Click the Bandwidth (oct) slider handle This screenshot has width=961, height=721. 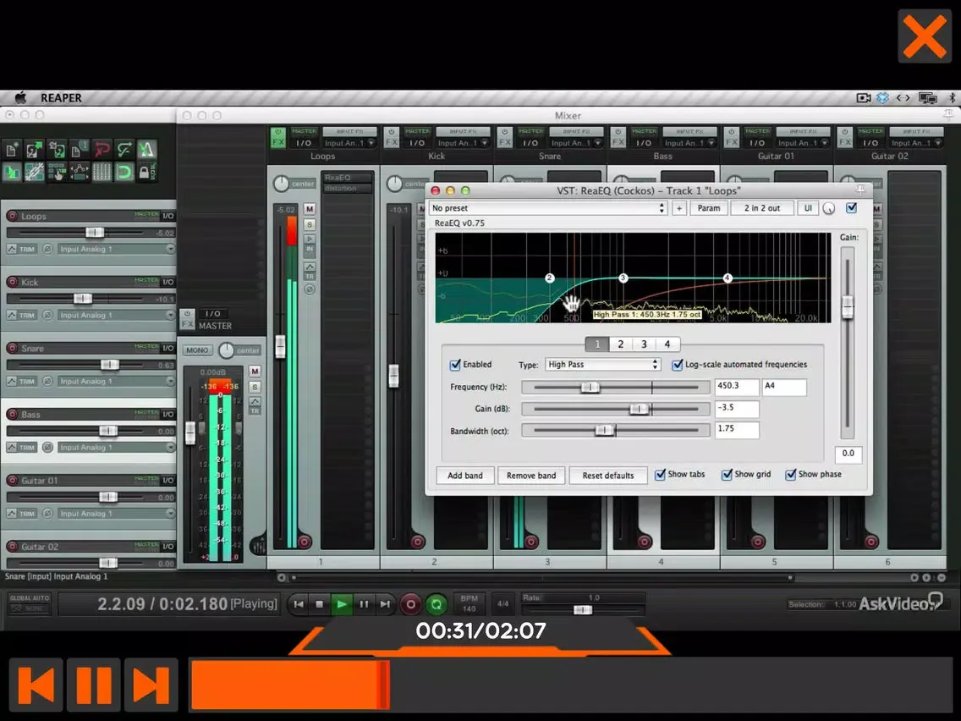click(x=604, y=431)
